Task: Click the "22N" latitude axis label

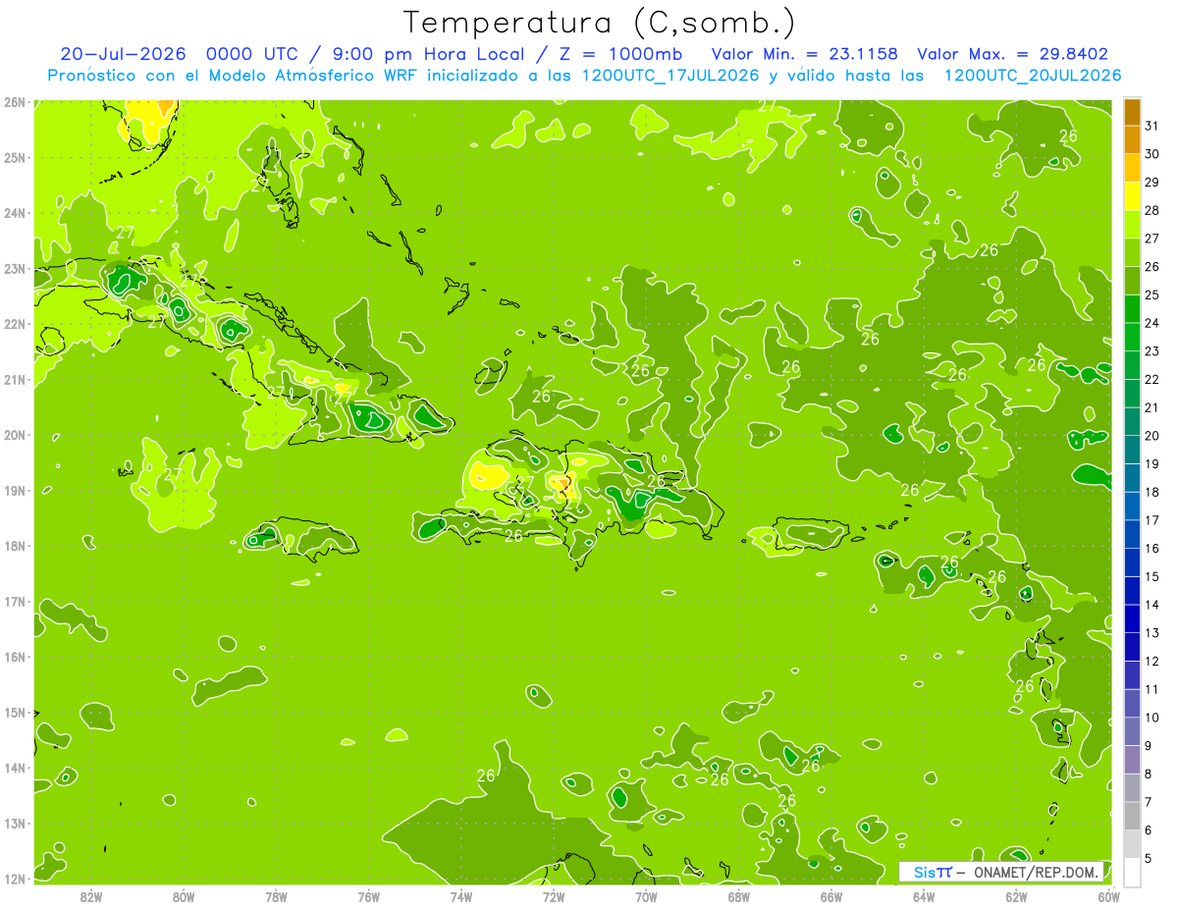Action: pos(15,324)
